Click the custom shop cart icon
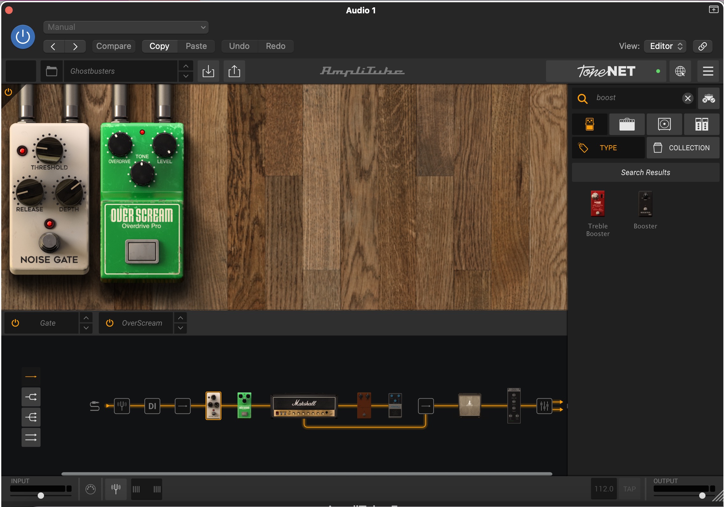 [709, 98]
